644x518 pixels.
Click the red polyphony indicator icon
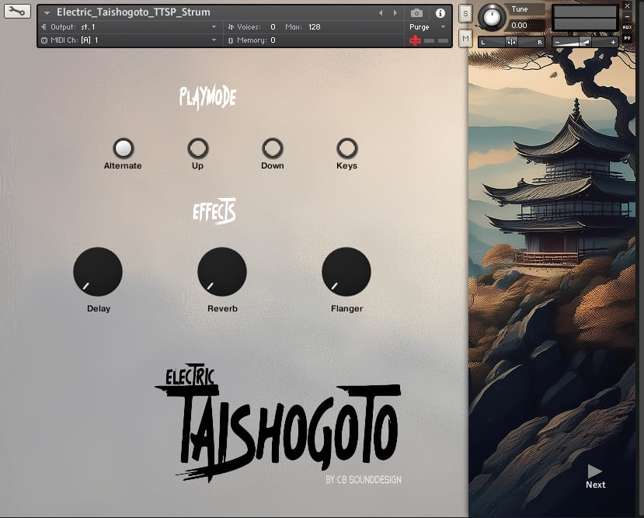[x=416, y=40]
